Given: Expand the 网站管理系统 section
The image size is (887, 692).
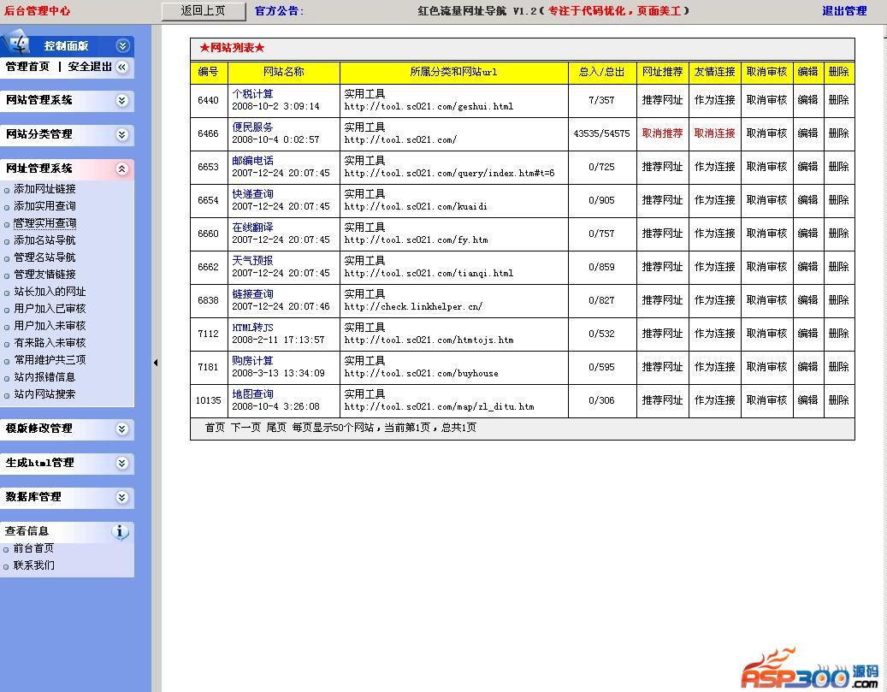Looking at the screenshot, I should [x=121, y=101].
